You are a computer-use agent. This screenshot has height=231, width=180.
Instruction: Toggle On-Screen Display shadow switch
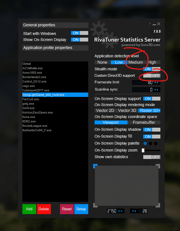click(152, 130)
